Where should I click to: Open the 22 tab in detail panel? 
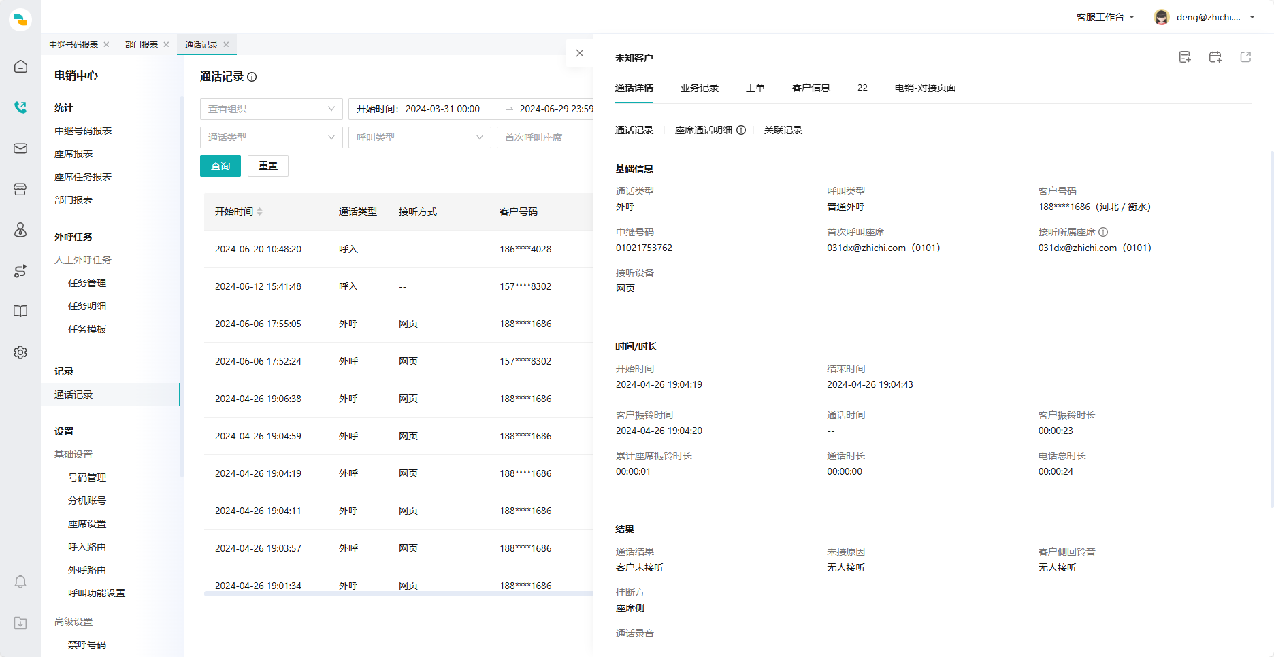point(862,88)
